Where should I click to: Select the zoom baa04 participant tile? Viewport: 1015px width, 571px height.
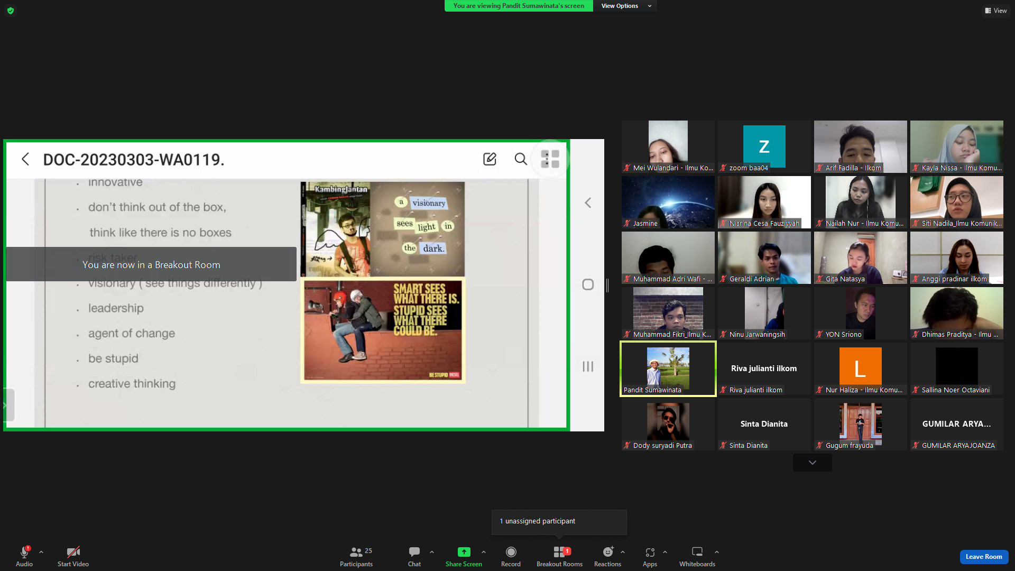pos(764,147)
